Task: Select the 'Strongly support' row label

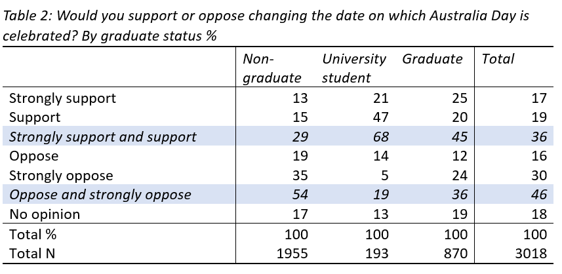Action: (62, 98)
